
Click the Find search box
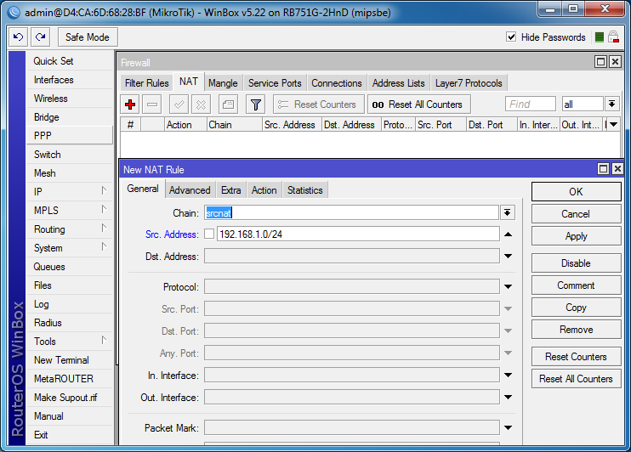point(531,105)
